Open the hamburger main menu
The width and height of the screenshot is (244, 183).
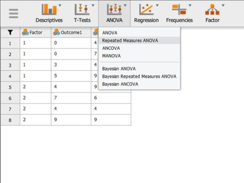coord(14,13)
